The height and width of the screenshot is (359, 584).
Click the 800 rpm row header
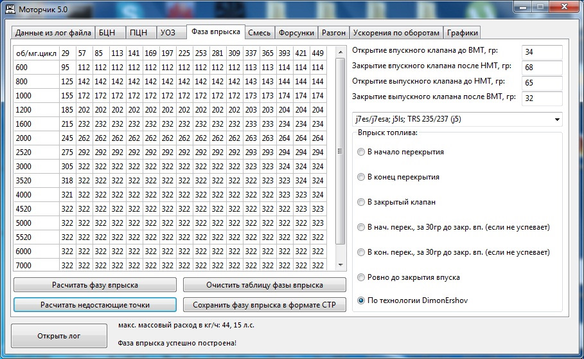[37, 82]
